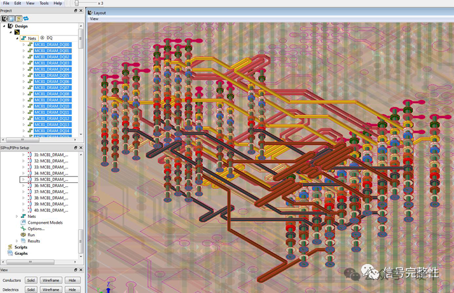Expand entry 35: MCB1_DRAM
The image size is (454, 293).
tap(24, 180)
